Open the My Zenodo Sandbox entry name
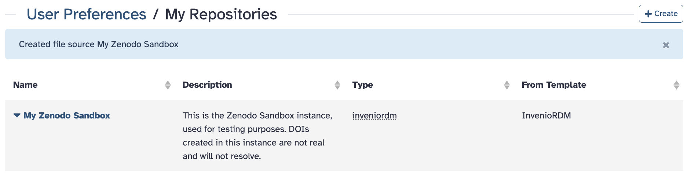691x185 pixels. (x=67, y=116)
